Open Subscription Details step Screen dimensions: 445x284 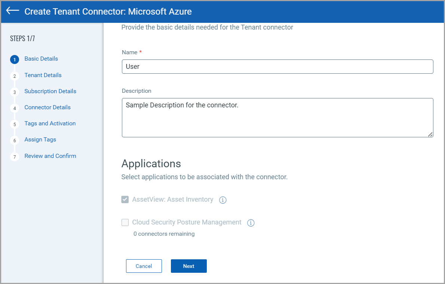point(50,91)
